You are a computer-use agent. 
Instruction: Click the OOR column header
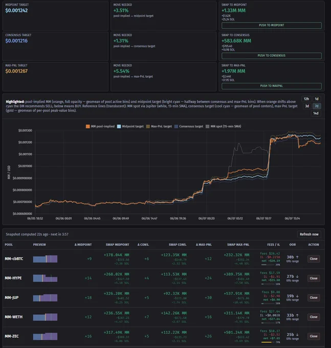coord(293,245)
